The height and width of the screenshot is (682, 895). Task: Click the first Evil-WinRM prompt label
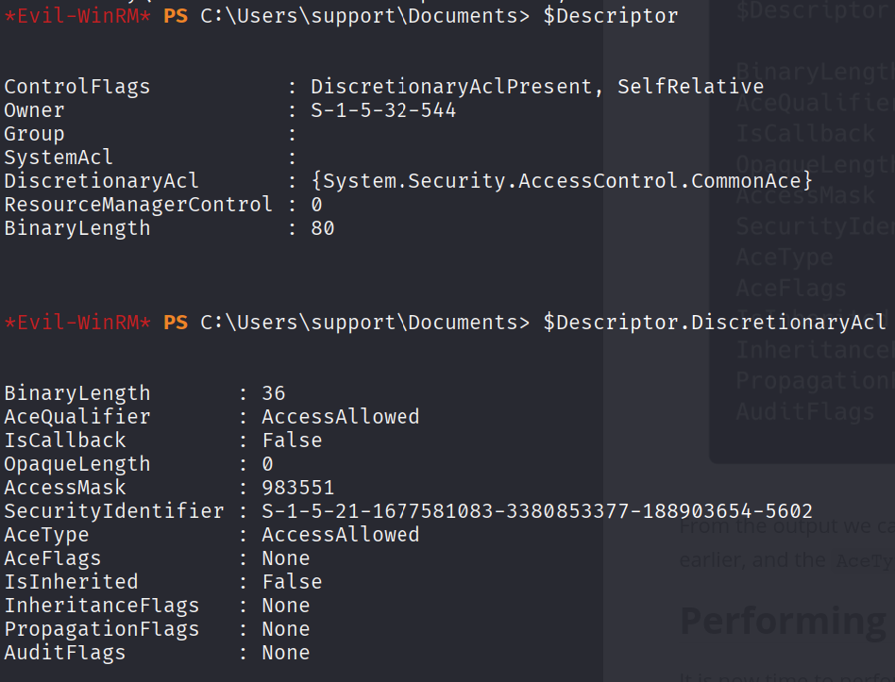click(x=77, y=16)
